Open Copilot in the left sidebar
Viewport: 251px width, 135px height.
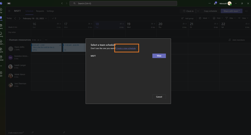coord(1,50)
